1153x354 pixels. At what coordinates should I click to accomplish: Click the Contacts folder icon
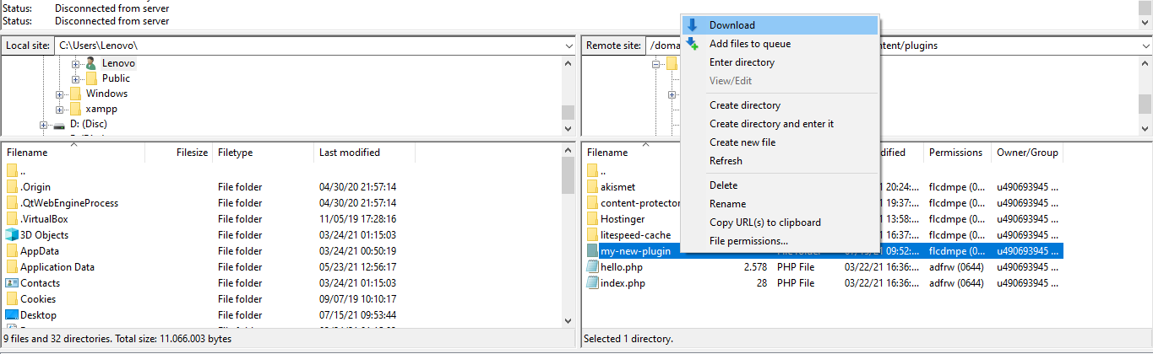(x=12, y=283)
